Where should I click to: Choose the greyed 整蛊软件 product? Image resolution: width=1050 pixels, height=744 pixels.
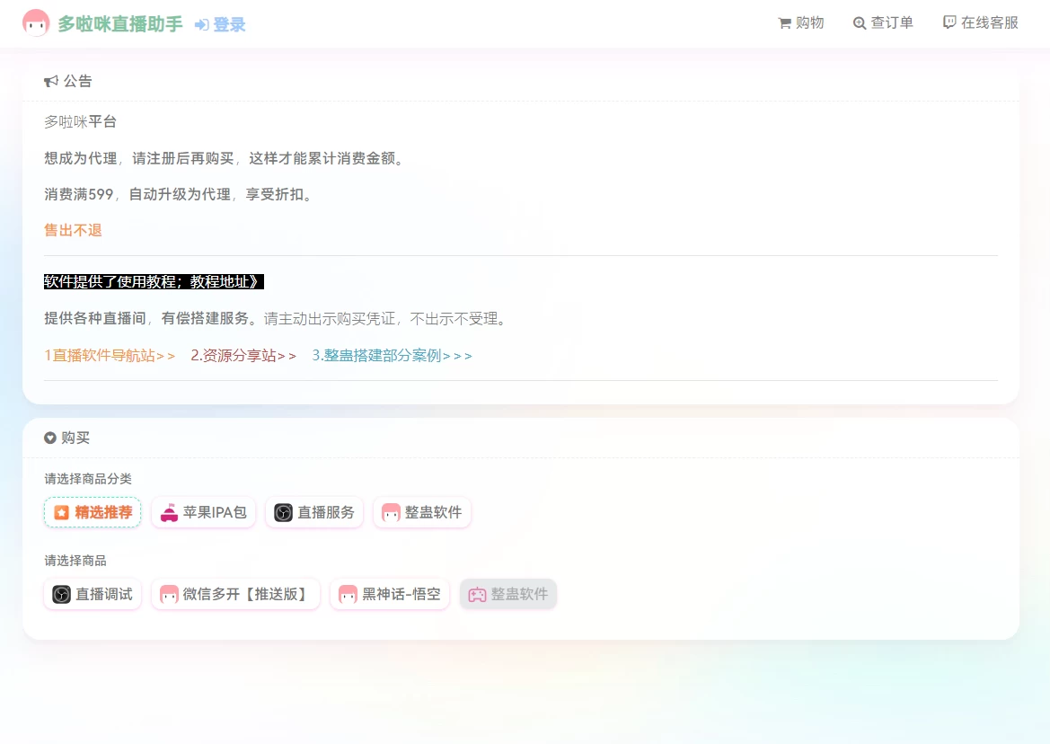pyautogui.click(x=508, y=594)
